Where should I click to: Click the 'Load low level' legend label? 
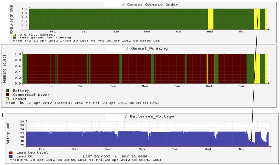click(x=32, y=153)
